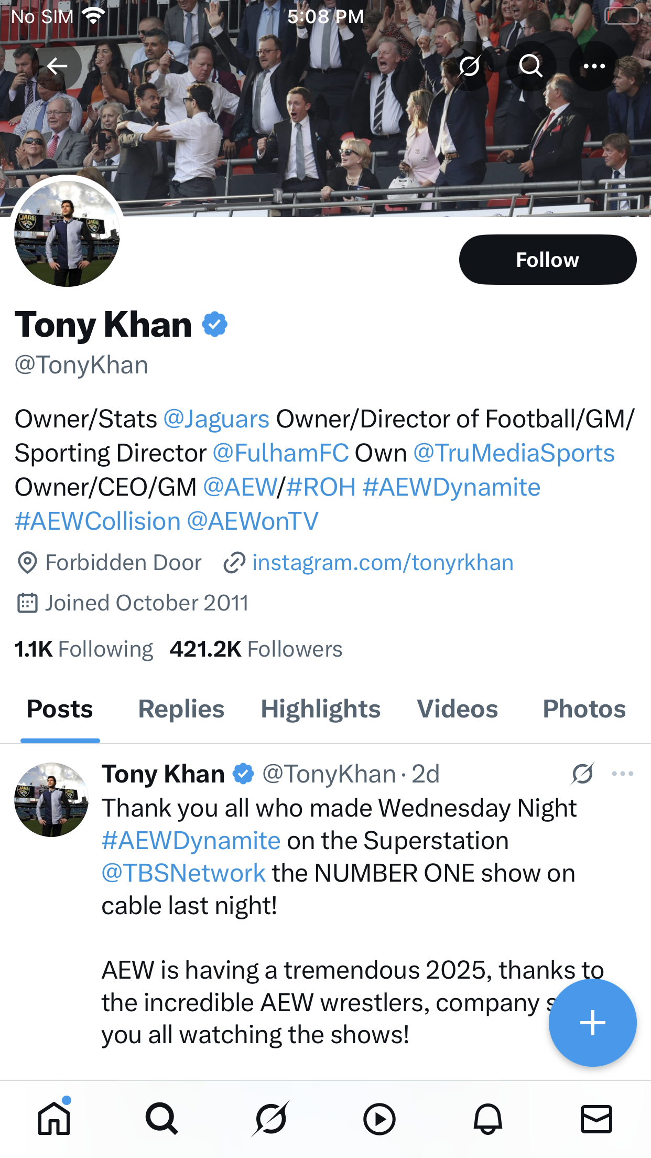The width and height of the screenshot is (651, 1158).
Task: Go to Home in bottom navigation
Action: 54,1119
